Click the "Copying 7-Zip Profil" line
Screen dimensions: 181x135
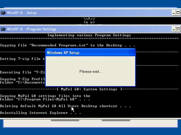coord(23,79)
